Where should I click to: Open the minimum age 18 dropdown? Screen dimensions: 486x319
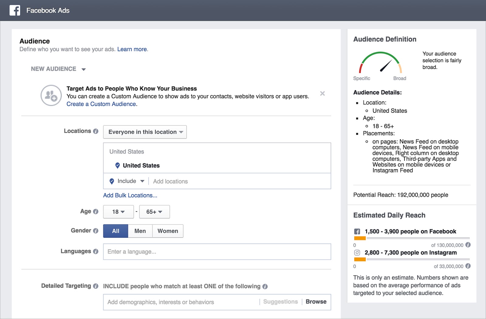[x=118, y=212]
